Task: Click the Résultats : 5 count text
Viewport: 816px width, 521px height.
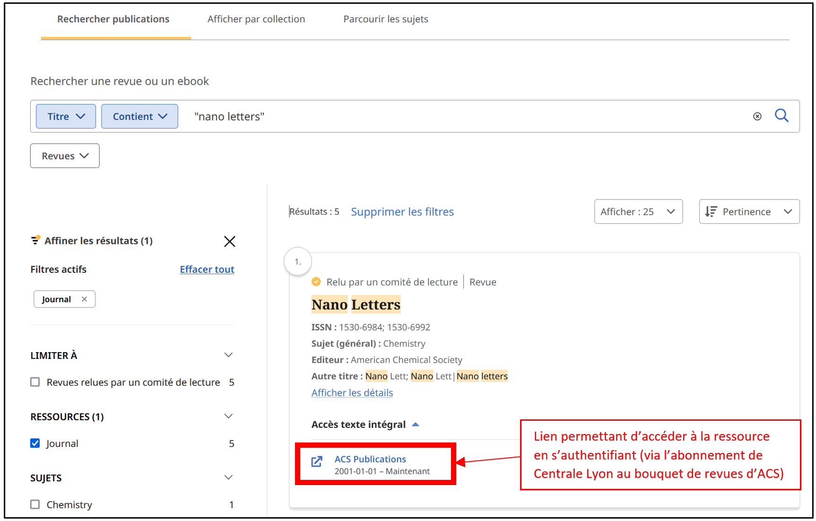Action: click(x=314, y=211)
